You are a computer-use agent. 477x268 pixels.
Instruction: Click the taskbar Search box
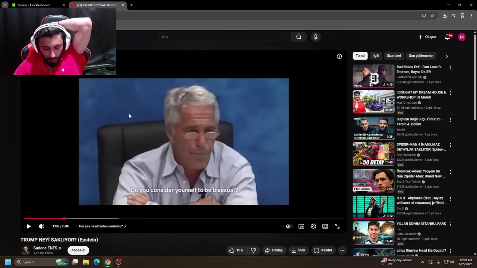[x=41, y=262]
